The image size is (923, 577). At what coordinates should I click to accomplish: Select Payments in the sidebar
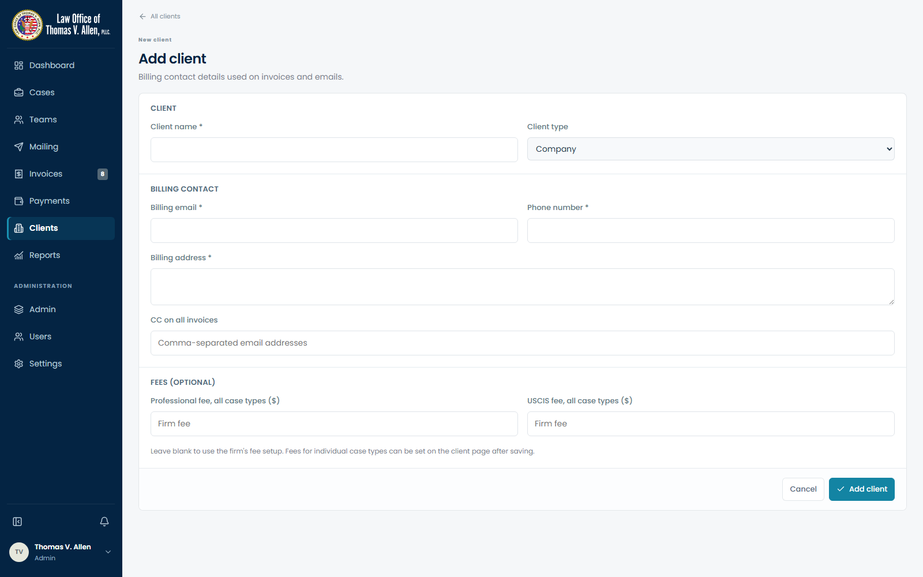point(61,201)
